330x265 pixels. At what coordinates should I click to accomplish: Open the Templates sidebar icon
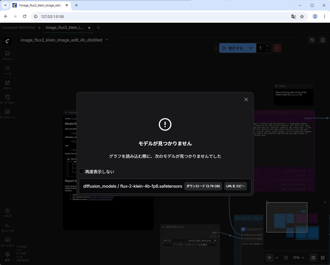(x=7, y=114)
